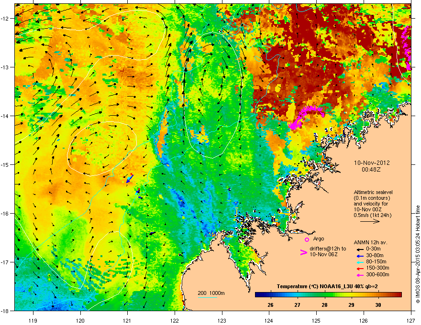This screenshot has width=421, height=325.
Task: Click the blue-red ANMN mooring arrow near 121
Action: click(x=130, y=178)
